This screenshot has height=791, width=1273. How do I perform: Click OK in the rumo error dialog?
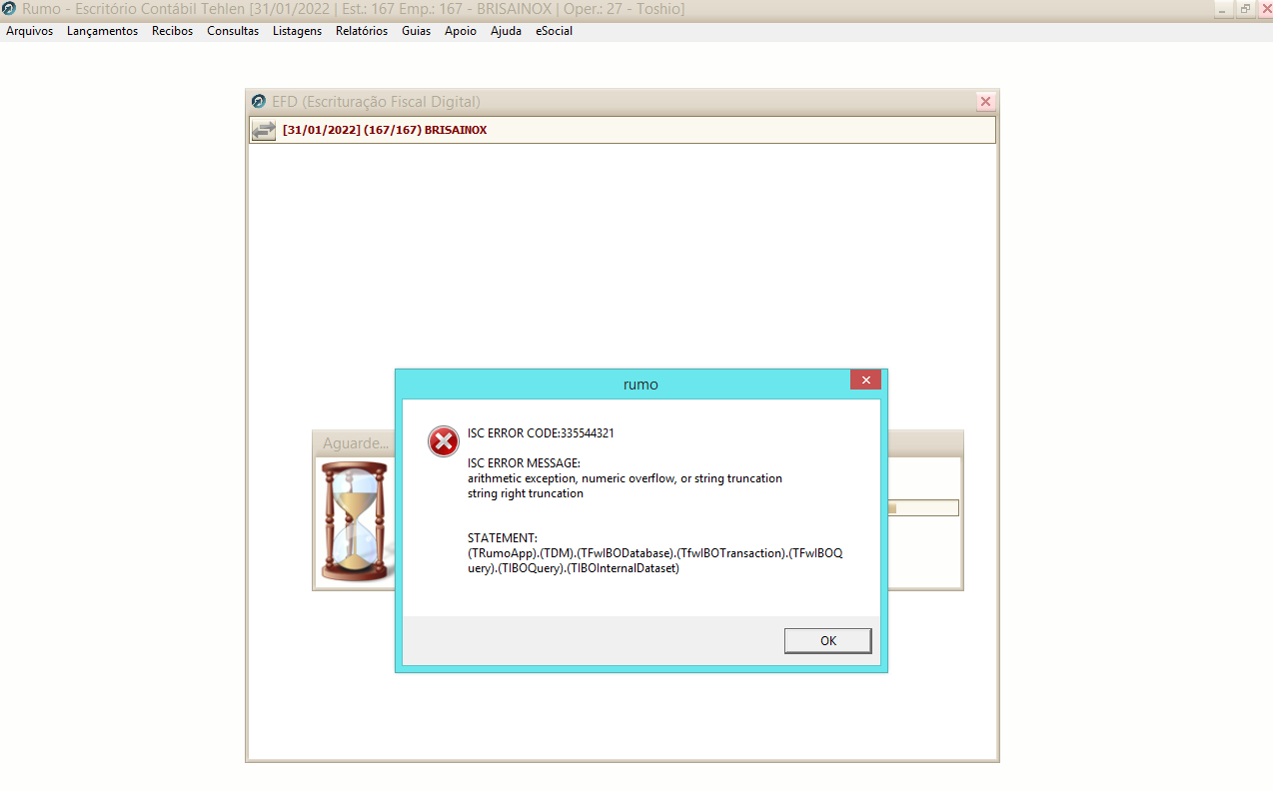pyautogui.click(x=827, y=641)
